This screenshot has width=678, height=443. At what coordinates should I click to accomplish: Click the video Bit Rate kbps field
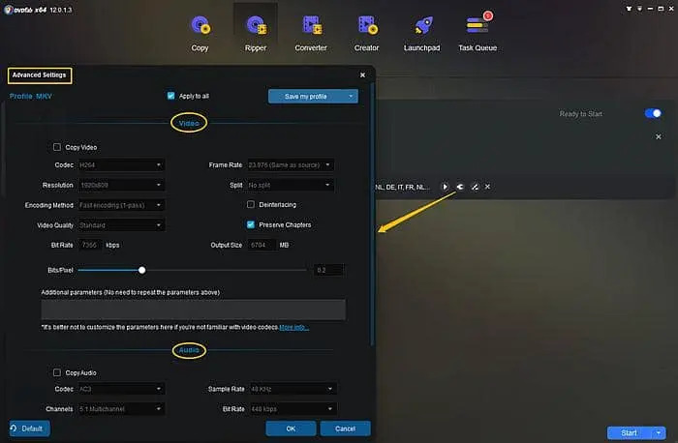90,245
